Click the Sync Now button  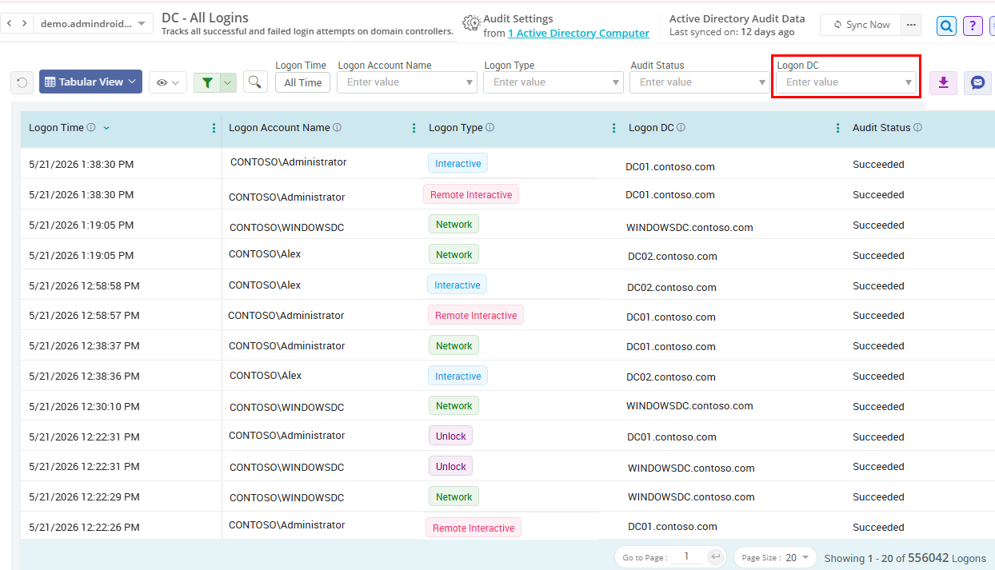(861, 25)
